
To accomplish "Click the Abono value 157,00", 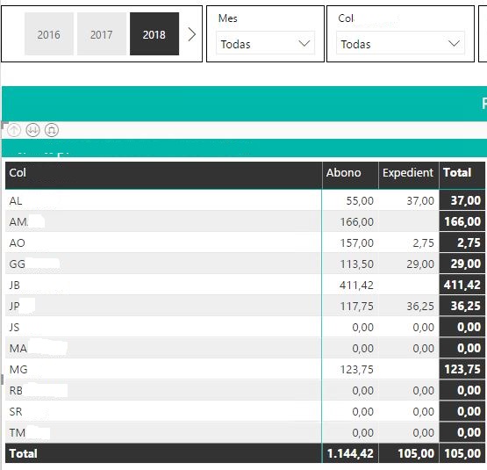I will coord(356,243).
